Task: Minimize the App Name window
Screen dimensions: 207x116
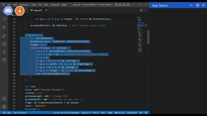Action: click(191, 5)
